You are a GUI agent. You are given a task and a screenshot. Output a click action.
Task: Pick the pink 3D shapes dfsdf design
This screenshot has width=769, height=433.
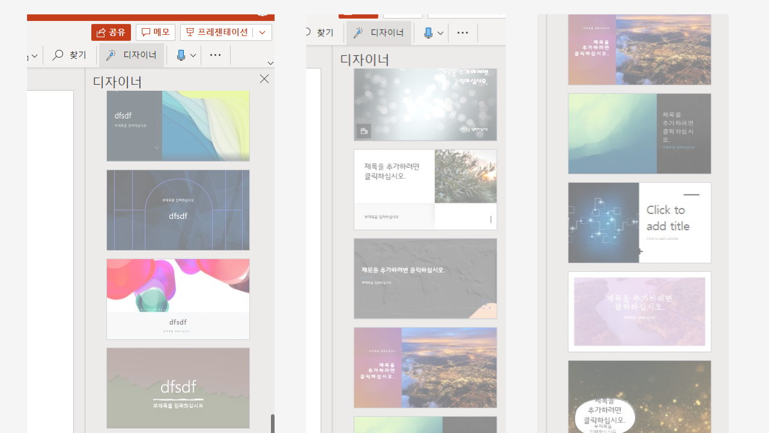pyautogui.click(x=178, y=299)
